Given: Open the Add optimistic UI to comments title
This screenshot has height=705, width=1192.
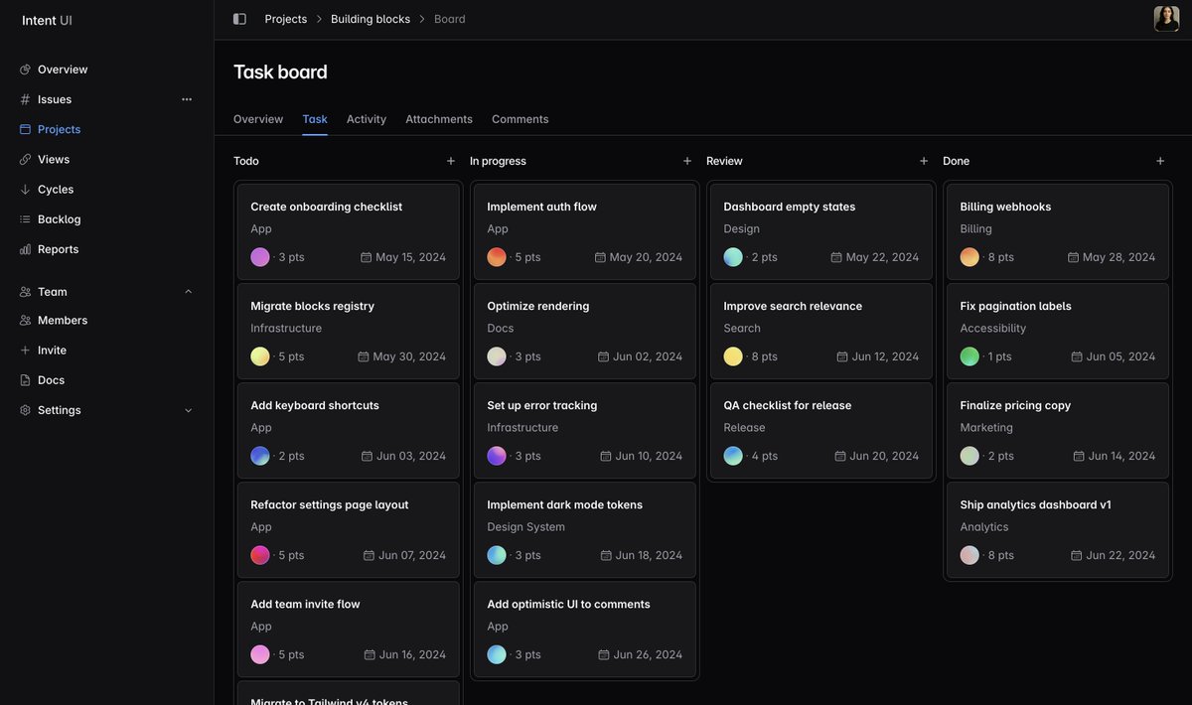Looking at the screenshot, I should 569,604.
